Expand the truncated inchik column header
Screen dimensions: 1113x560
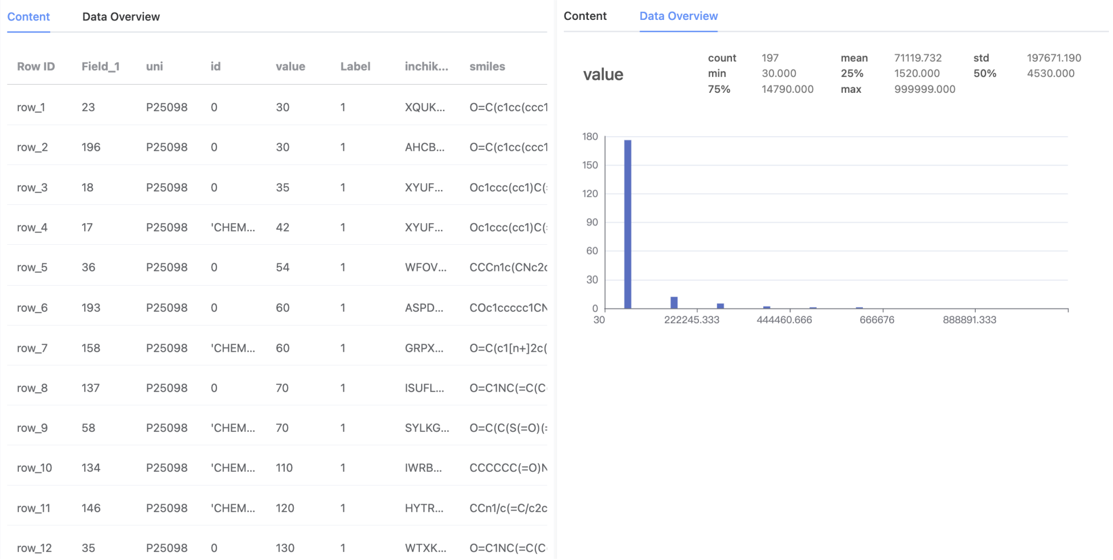pyautogui.click(x=427, y=66)
